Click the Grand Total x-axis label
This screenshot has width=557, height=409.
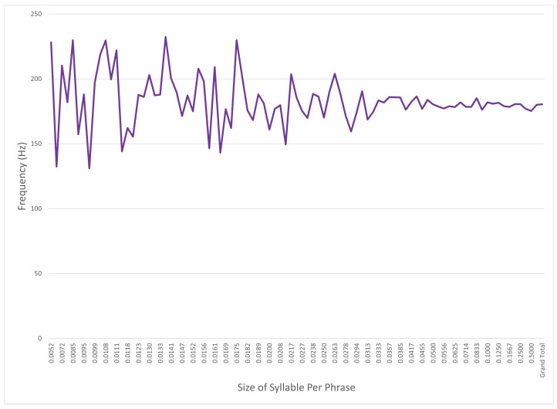click(x=542, y=360)
